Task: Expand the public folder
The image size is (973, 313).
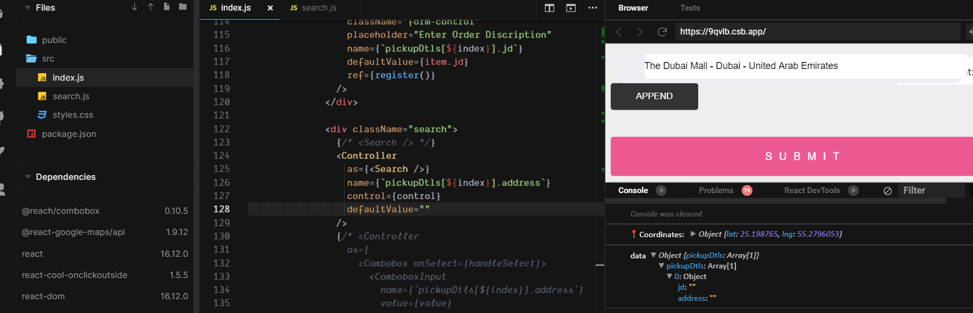Action: (32, 40)
